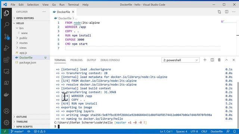Click master branch in status bar
239x134 pixels.
[17, 131]
